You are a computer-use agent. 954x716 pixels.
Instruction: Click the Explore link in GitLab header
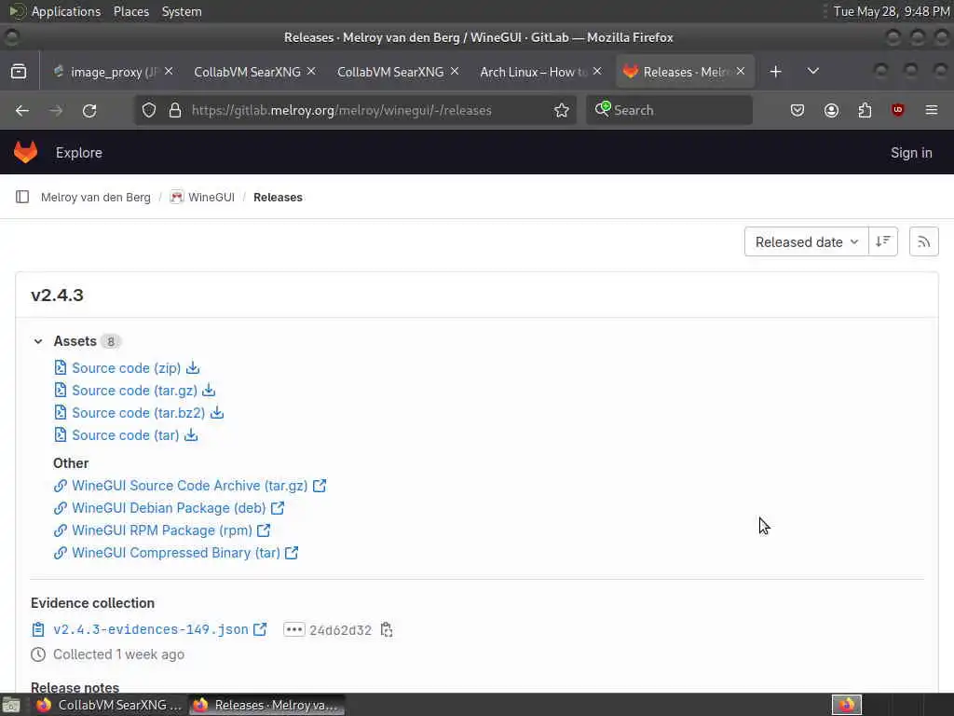[x=79, y=153]
